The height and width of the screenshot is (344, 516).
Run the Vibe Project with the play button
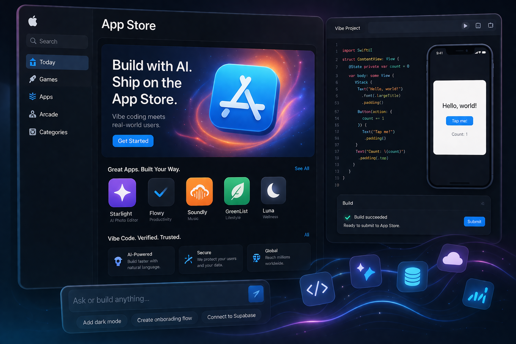pyautogui.click(x=465, y=26)
